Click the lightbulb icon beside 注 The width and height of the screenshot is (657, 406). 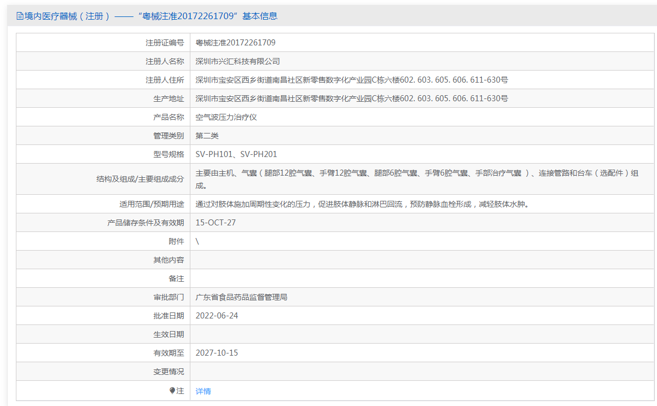click(172, 391)
